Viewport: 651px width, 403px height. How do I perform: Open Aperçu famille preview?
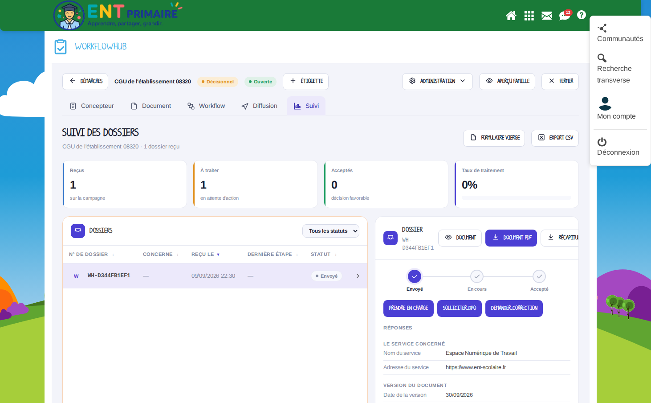tap(507, 81)
